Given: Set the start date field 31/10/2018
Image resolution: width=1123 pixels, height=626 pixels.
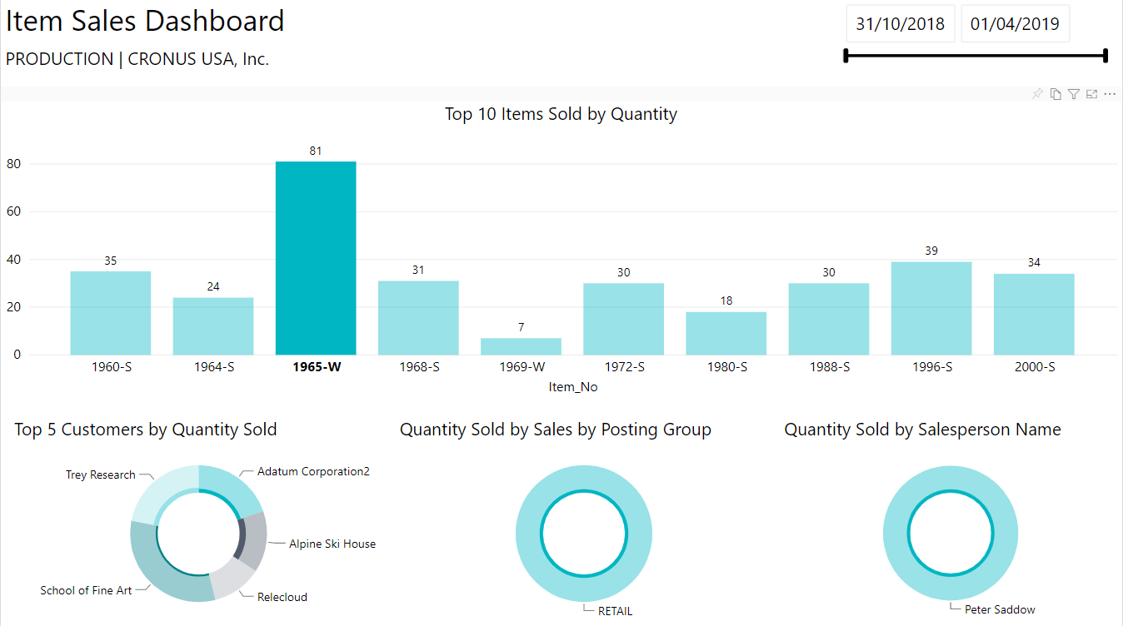Looking at the screenshot, I should (901, 24).
